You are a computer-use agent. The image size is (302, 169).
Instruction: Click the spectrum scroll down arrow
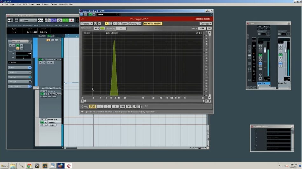pos(209,98)
